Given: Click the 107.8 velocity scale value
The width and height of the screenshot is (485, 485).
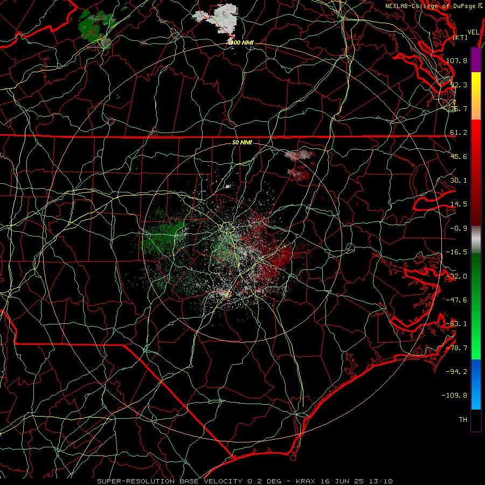Looking at the screenshot, I should click(x=456, y=60).
